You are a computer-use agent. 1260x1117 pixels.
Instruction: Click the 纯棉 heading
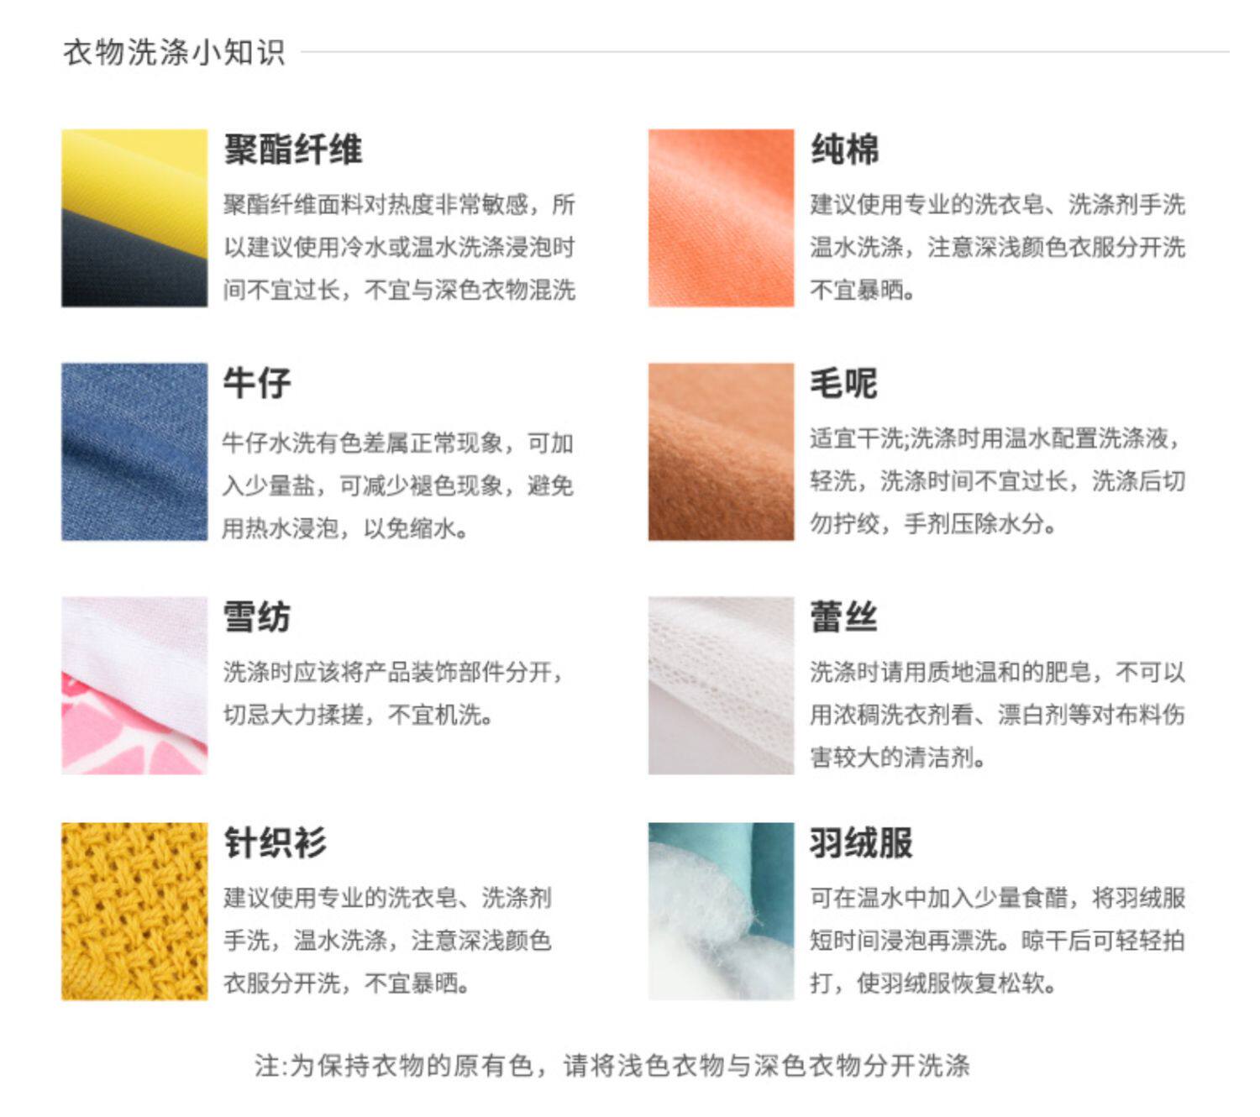tap(844, 149)
